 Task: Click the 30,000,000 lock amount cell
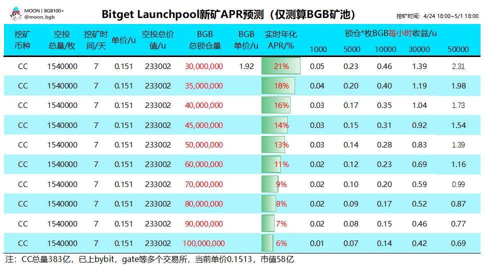pos(204,66)
